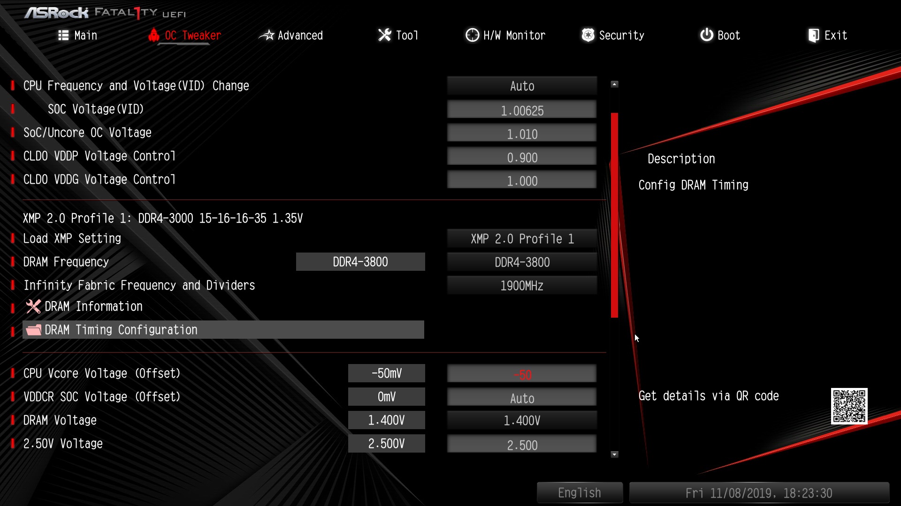Switch to the Advanced tab
Screen dimensions: 901x506
(300, 36)
